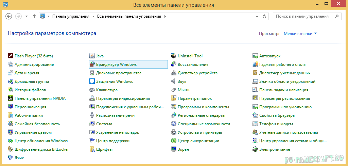Refresh the control panel view

(264, 16)
